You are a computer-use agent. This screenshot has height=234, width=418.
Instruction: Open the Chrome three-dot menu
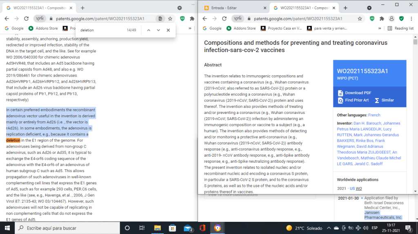[x=411, y=18]
